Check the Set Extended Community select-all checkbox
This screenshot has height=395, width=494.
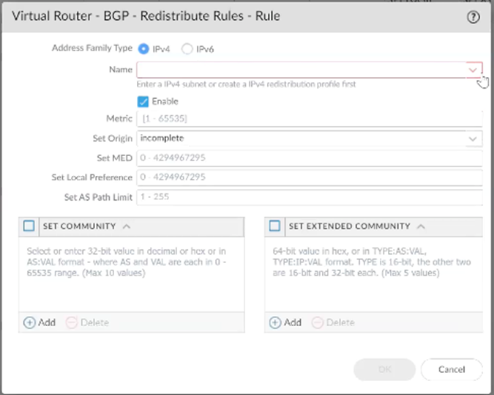[274, 226]
